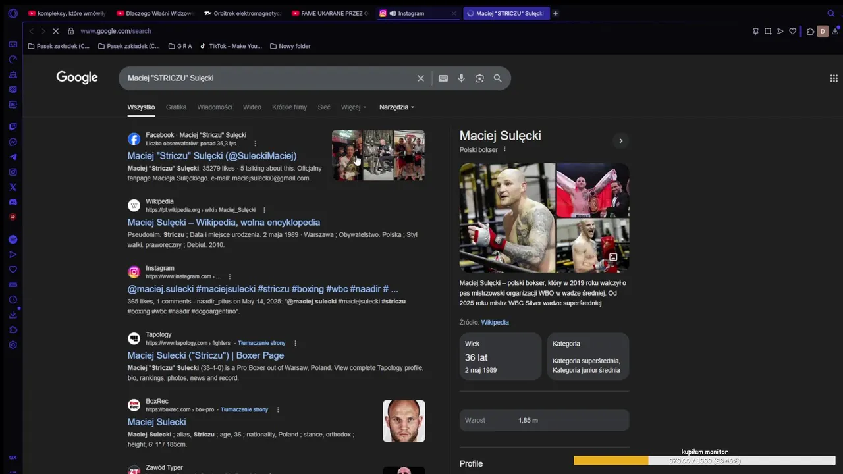The height and width of the screenshot is (474, 843).
Task: Switch to the Sieć results tab
Action: pyautogui.click(x=324, y=107)
